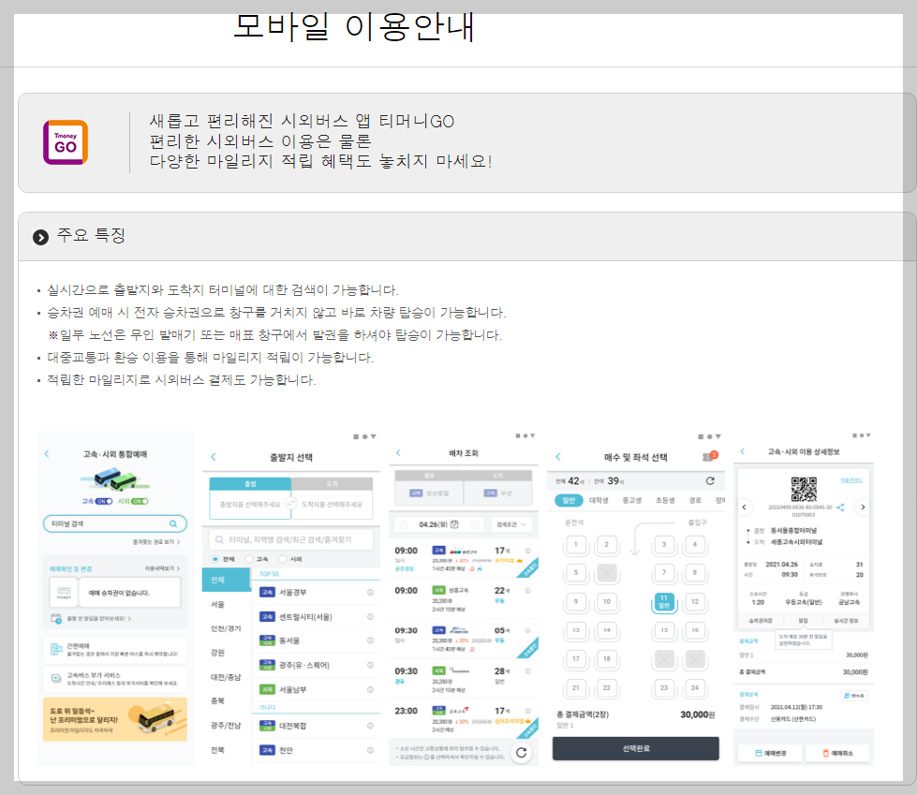Go back from 이용 상세정보 screen
This screenshot has width=917, height=795.
point(743,452)
